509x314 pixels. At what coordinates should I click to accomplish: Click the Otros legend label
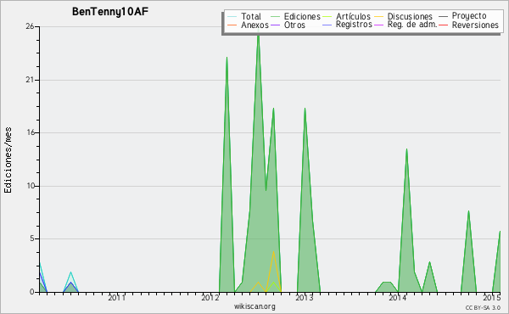294,25
